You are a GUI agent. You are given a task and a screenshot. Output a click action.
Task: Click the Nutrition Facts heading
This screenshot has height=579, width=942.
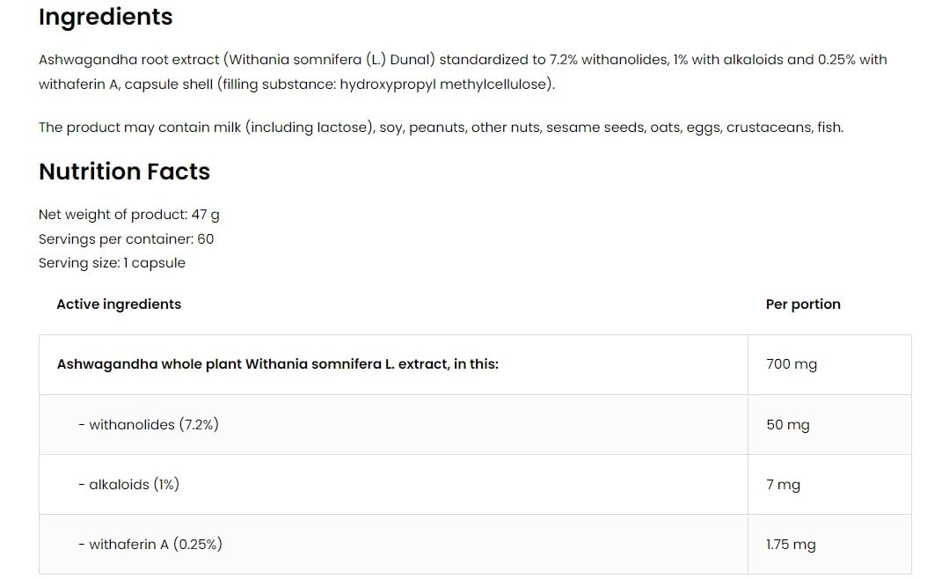point(124,172)
